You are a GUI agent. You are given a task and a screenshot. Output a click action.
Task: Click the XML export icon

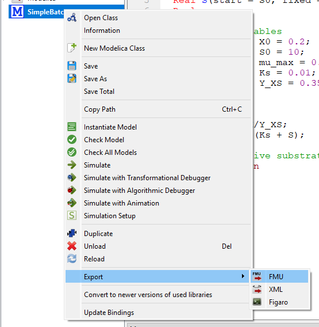click(257, 289)
